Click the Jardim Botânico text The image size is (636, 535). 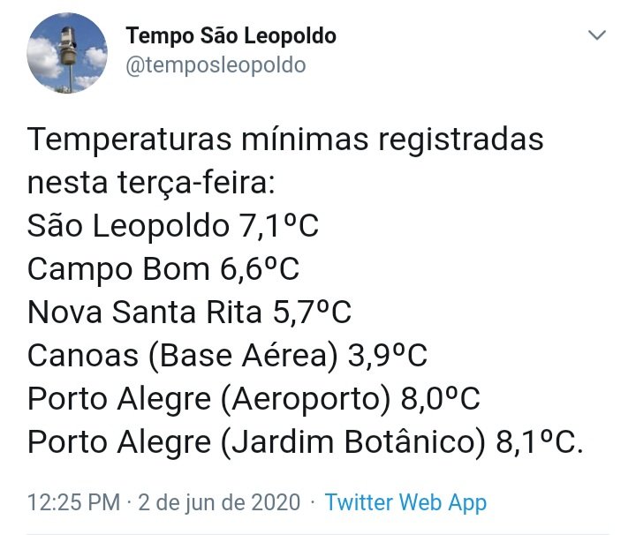coord(352,441)
